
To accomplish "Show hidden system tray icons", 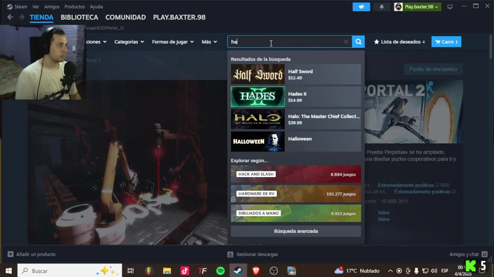I will click(390, 271).
